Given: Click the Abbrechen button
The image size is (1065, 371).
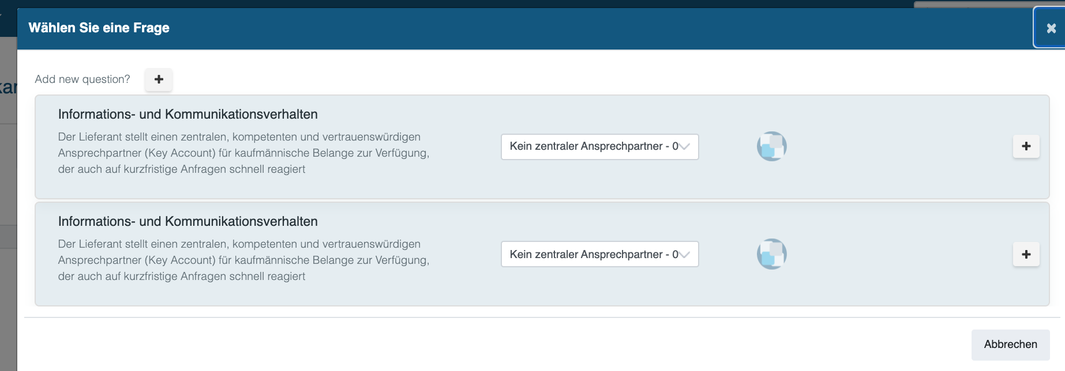Looking at the screenshot, I should [x=1010, y=344].
